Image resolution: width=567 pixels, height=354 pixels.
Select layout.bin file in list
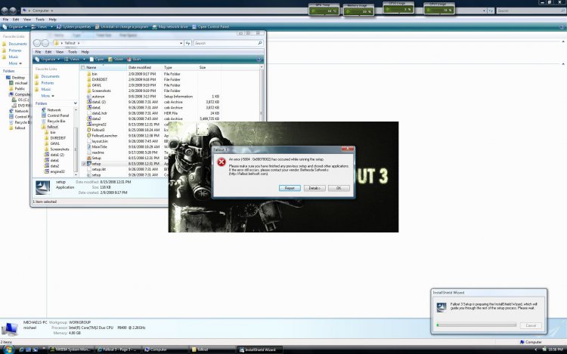click(x=100, y=141)
